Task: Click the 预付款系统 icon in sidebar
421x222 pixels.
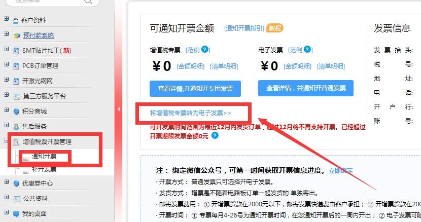Action: [x=17, y=35]
